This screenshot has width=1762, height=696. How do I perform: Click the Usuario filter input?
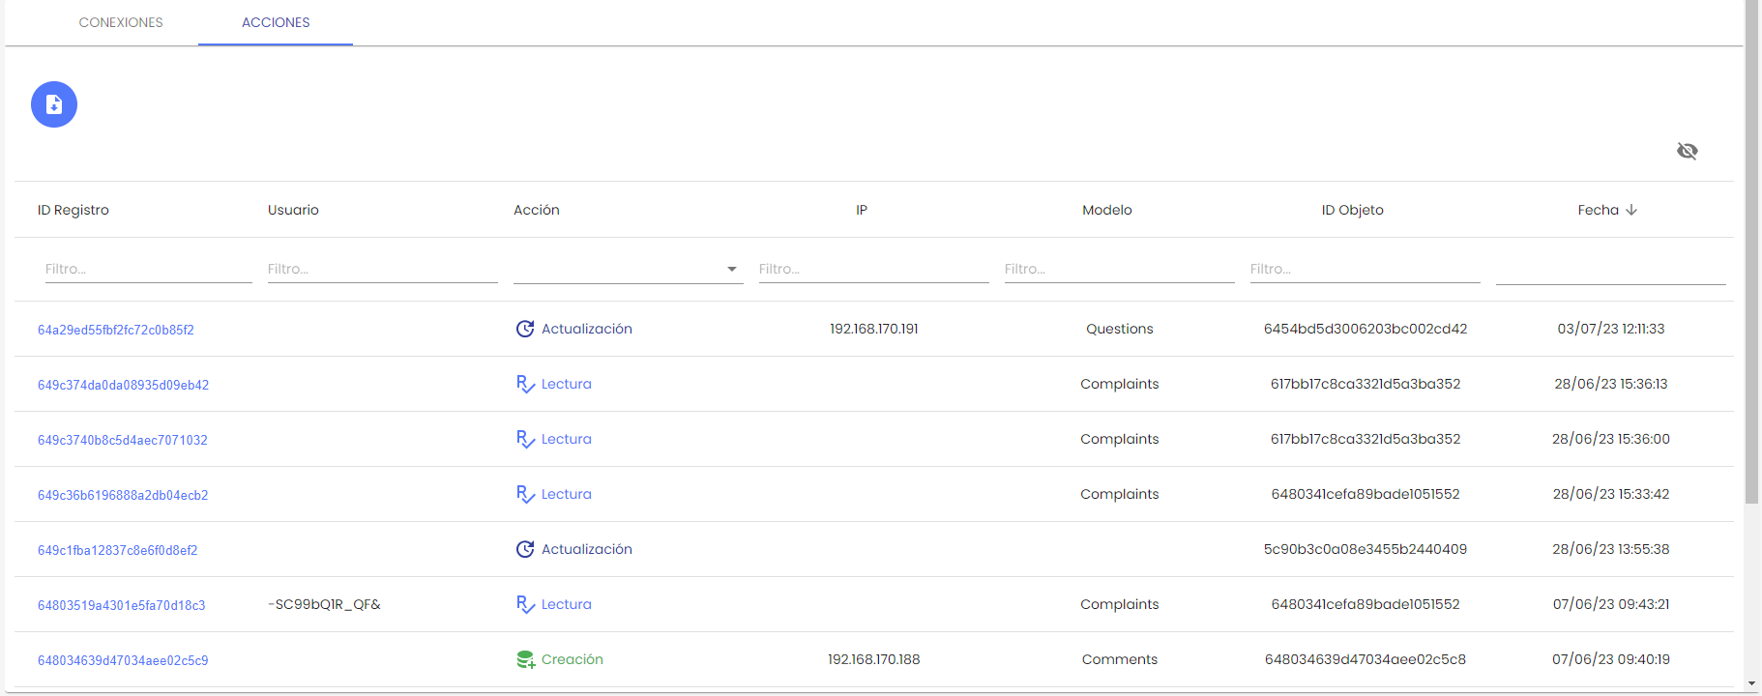click(382, 269)
